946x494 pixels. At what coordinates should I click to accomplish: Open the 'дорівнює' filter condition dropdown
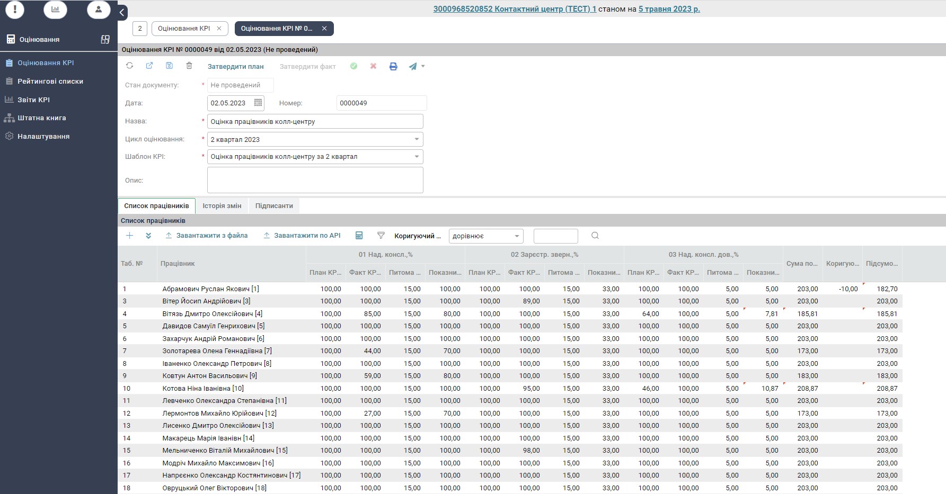coord(517,236)
